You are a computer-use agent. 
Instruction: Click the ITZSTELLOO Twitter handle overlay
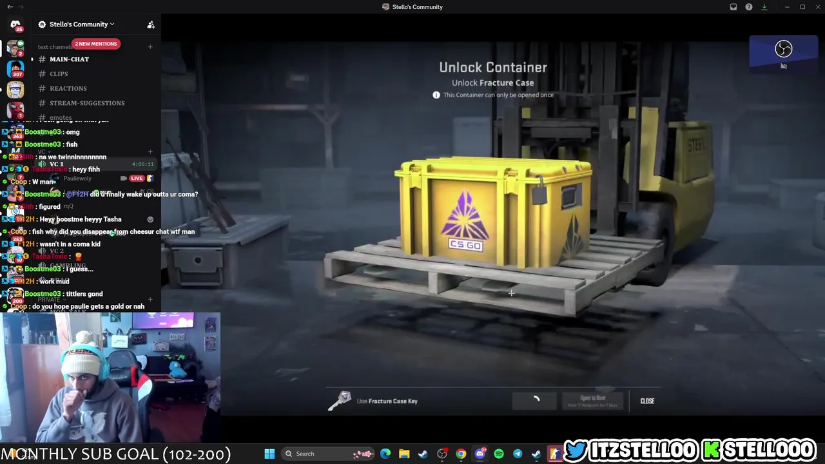[632, 449]
